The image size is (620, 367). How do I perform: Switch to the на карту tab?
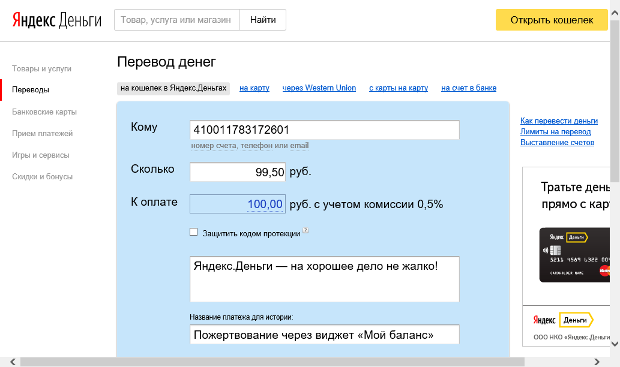(x=254, y=88)
